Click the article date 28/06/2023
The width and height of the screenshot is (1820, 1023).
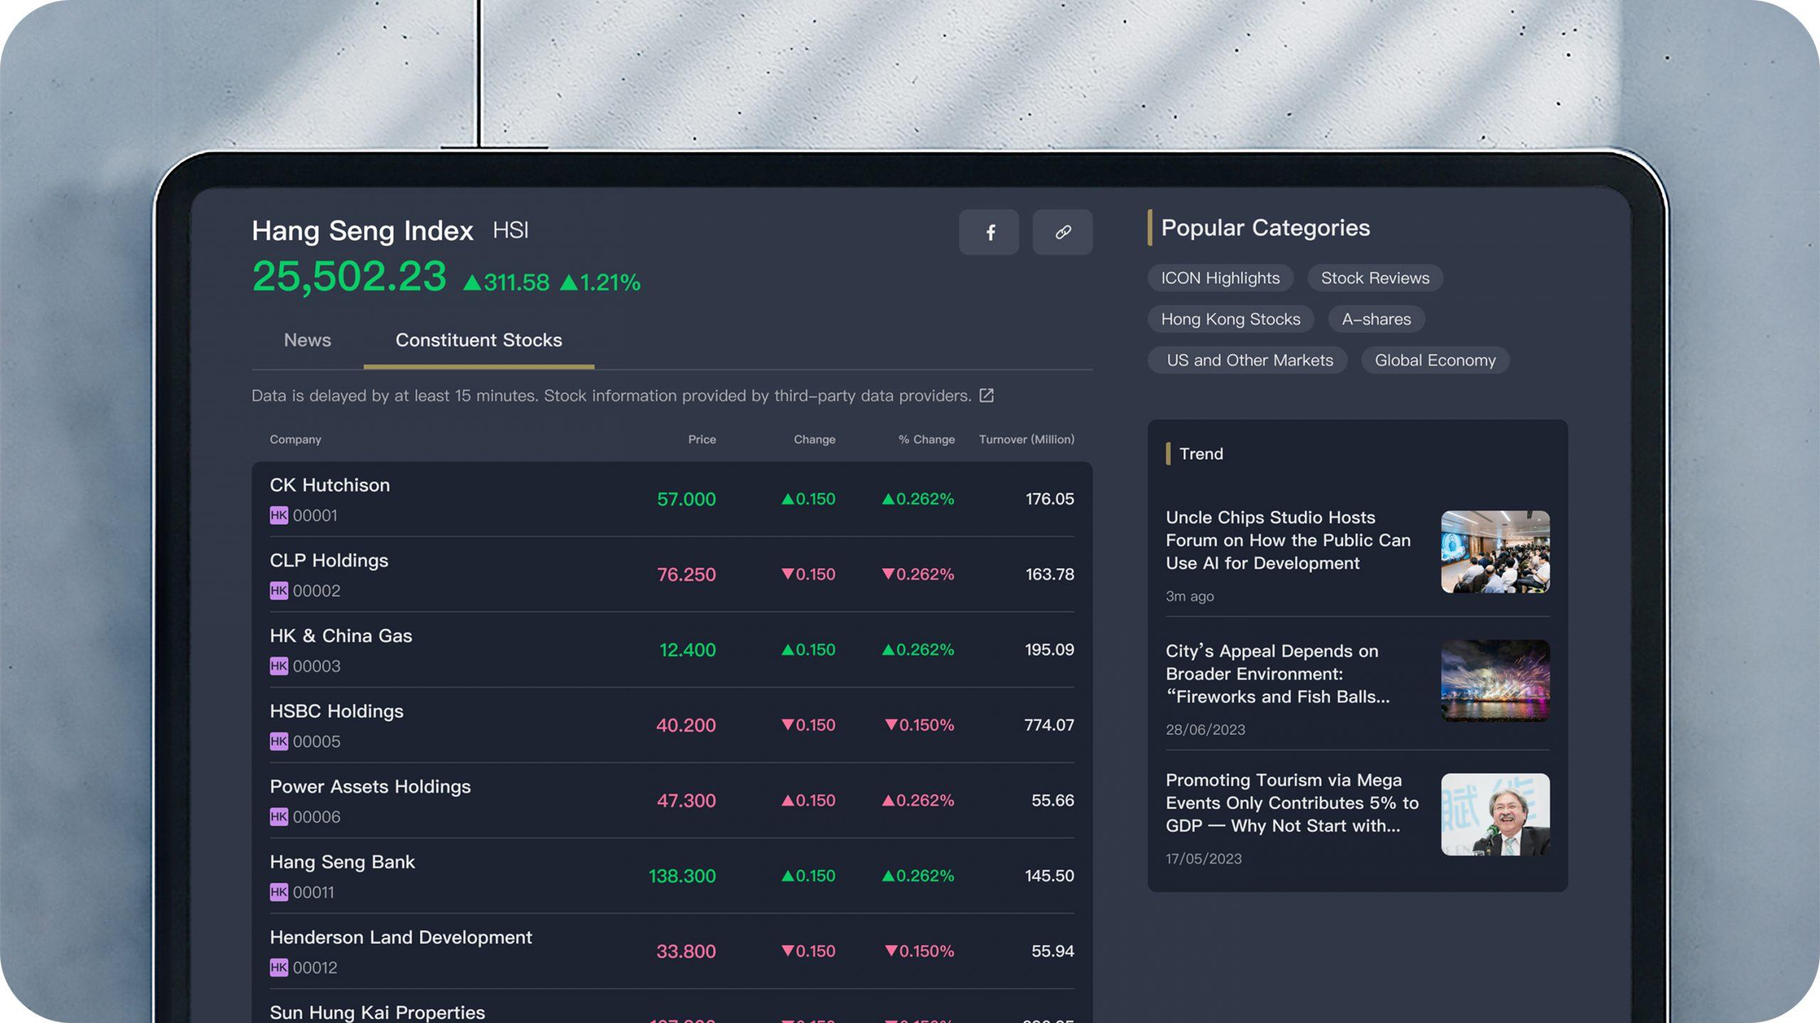click(x=1205, y=730)
